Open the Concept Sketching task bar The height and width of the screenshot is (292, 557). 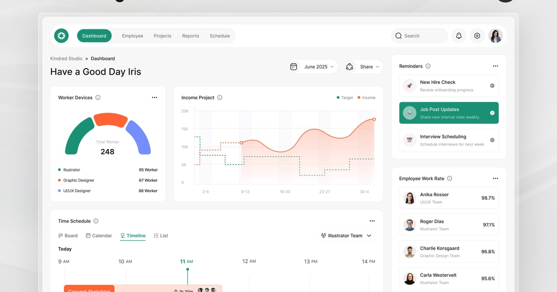coord(143,288)
